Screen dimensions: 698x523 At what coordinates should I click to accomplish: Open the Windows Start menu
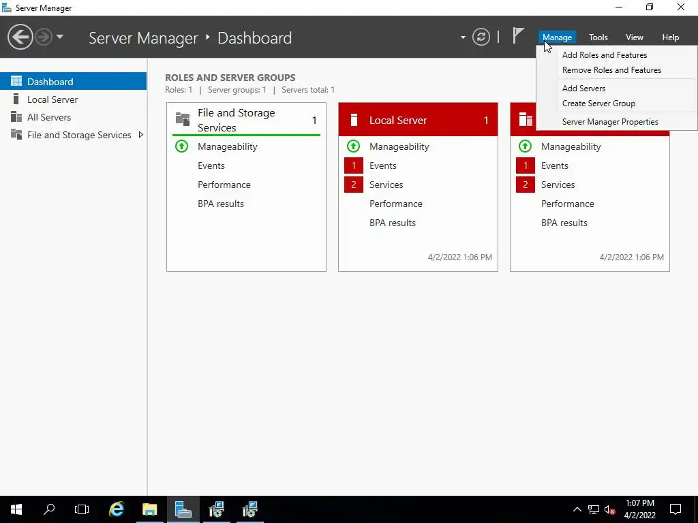point(16,509)
